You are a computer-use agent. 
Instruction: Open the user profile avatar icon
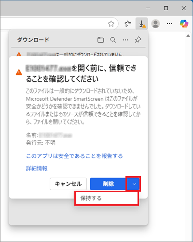pyautogui.click(x=155, y=24)
